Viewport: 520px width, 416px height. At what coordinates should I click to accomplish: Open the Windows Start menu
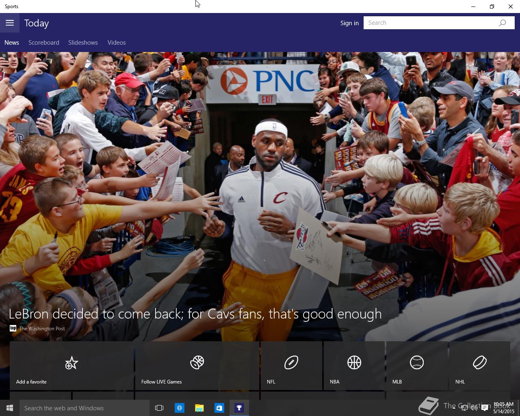(10, 408)
